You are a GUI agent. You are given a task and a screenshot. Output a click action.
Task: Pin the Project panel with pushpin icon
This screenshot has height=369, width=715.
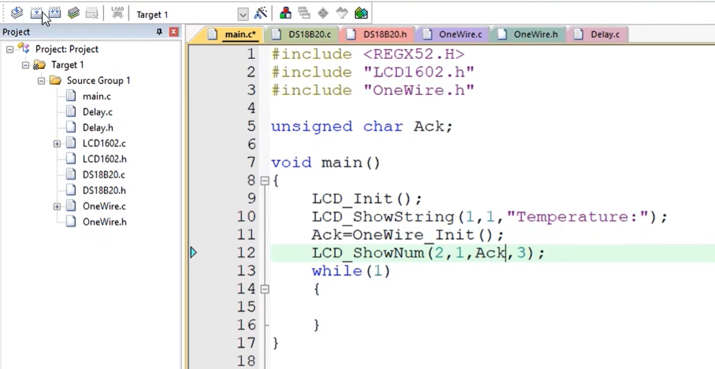tap(159, 32)
